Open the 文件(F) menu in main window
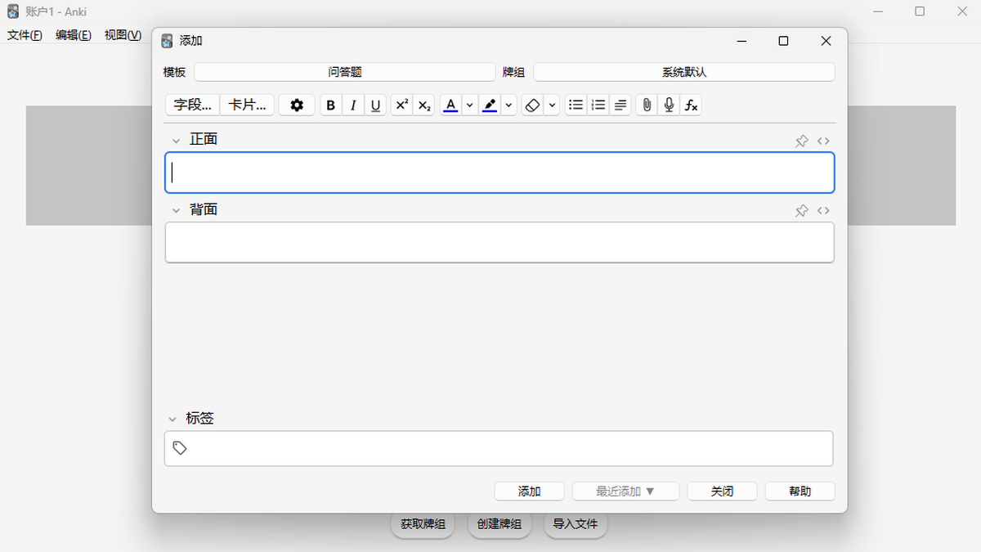981x552 pixels. click(25, 35)
